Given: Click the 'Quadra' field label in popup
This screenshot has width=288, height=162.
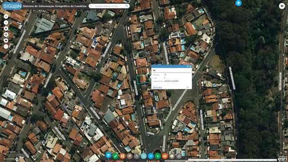Looking at the screenshot, I should (x=156, y=75).
